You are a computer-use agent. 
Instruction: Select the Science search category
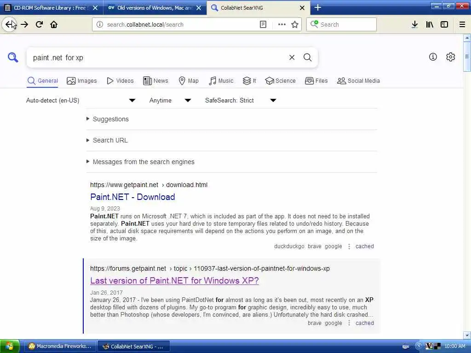pos(280,81)
